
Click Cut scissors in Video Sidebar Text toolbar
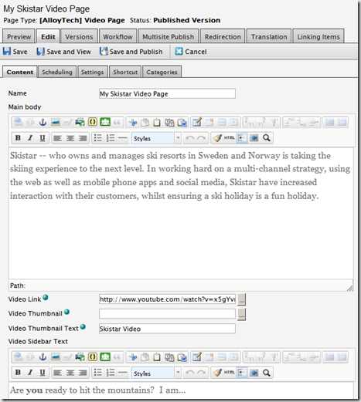pyautogui.click(x=133, y=357)
